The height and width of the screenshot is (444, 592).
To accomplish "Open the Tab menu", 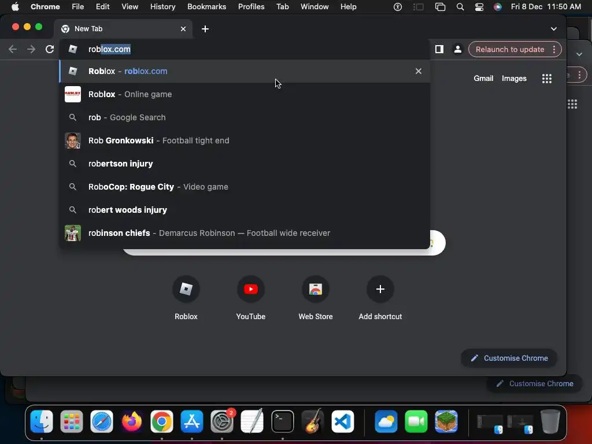I will pos(282,6).
